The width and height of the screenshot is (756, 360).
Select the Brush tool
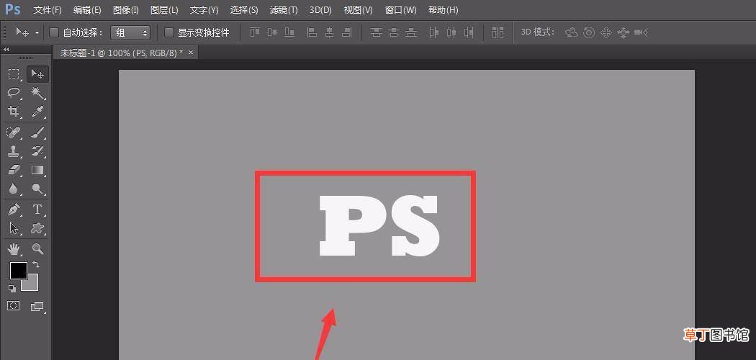tap(37, 132)
